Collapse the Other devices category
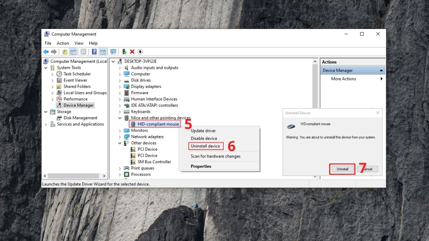 [x=120, y=143]
